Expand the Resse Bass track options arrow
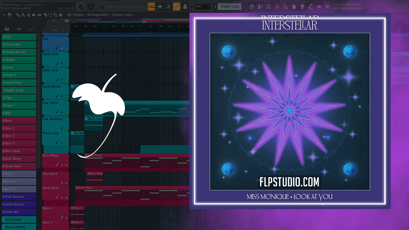Screen dimensions: 409x230 coord(62,198)
